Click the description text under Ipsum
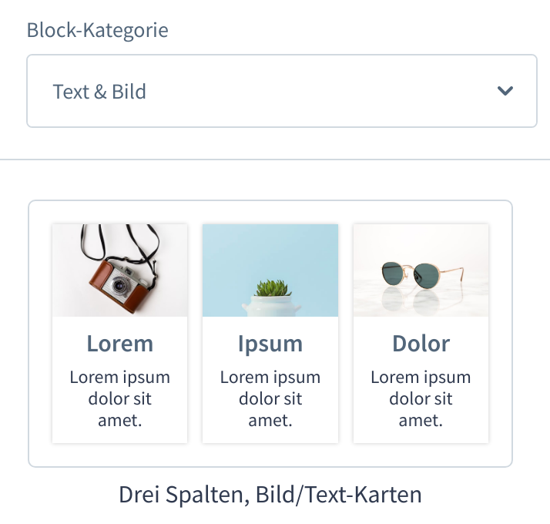This screenshot has height=524, width=550. (x=270, y=398)
